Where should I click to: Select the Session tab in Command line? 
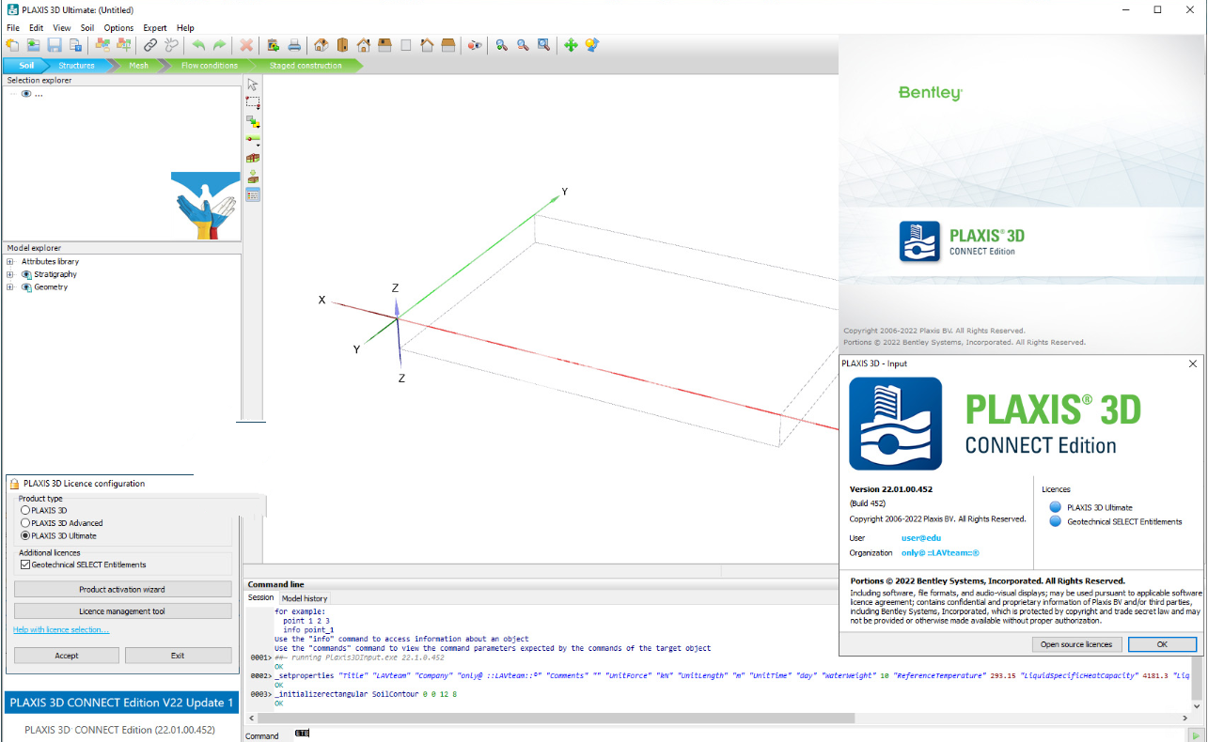pyautogui.click(x=260, y=598)
